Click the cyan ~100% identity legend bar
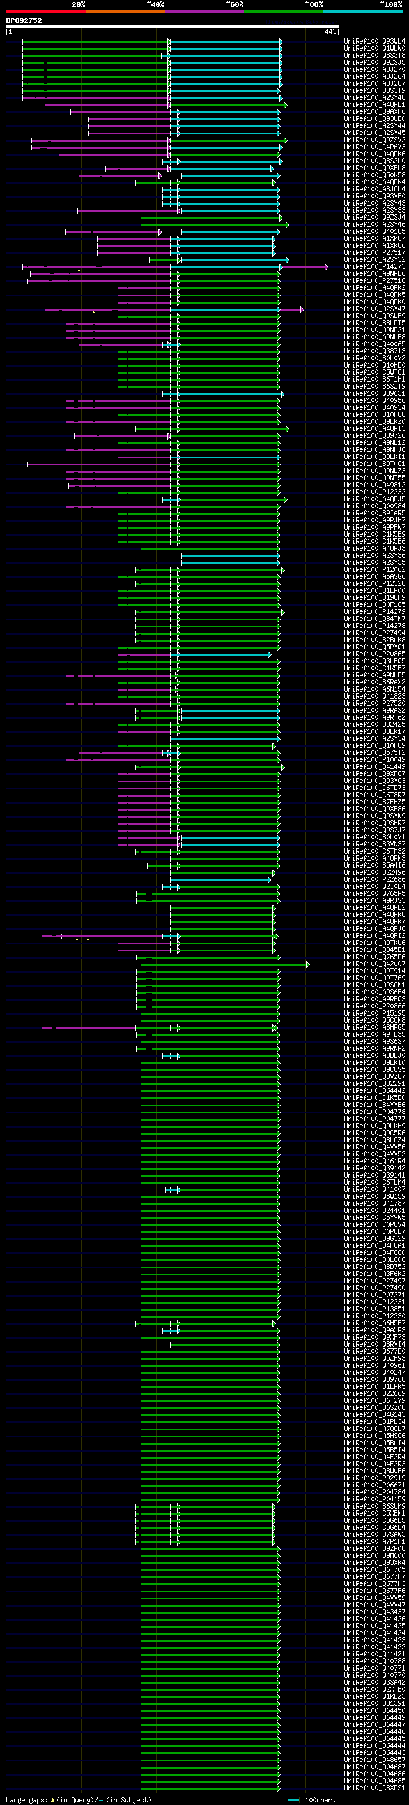Screen dimensions: 409x1805 point(363,12)
